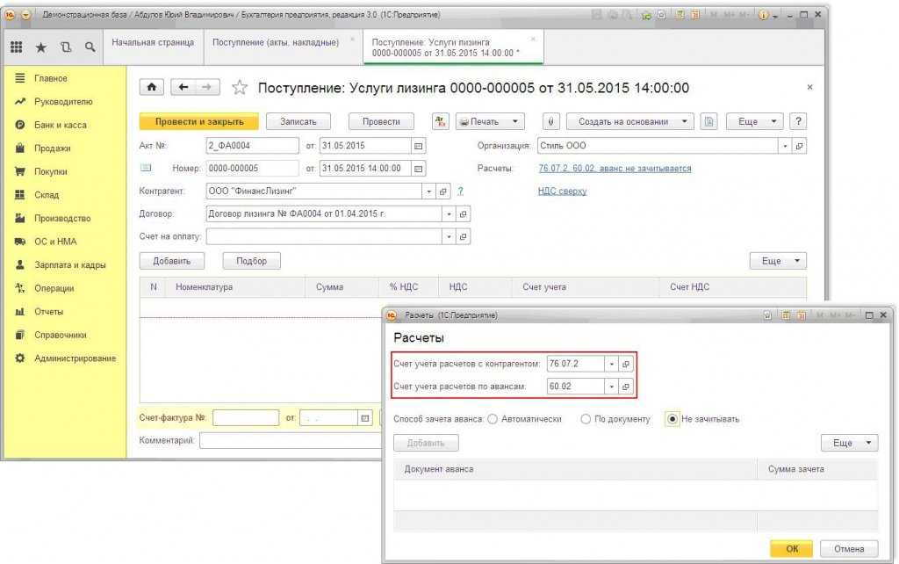Viewport: 899px width, 564px height.
Task: Click the document status icon near Номер
Action: (146, 168)
